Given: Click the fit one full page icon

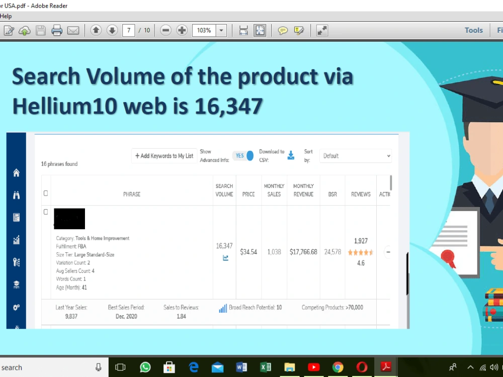Looking at the screenshot, I should [x=260, y=31].
